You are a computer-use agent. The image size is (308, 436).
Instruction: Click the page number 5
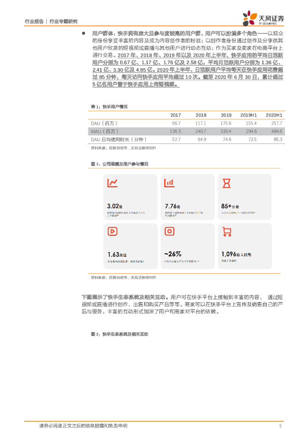click(280, 426)
